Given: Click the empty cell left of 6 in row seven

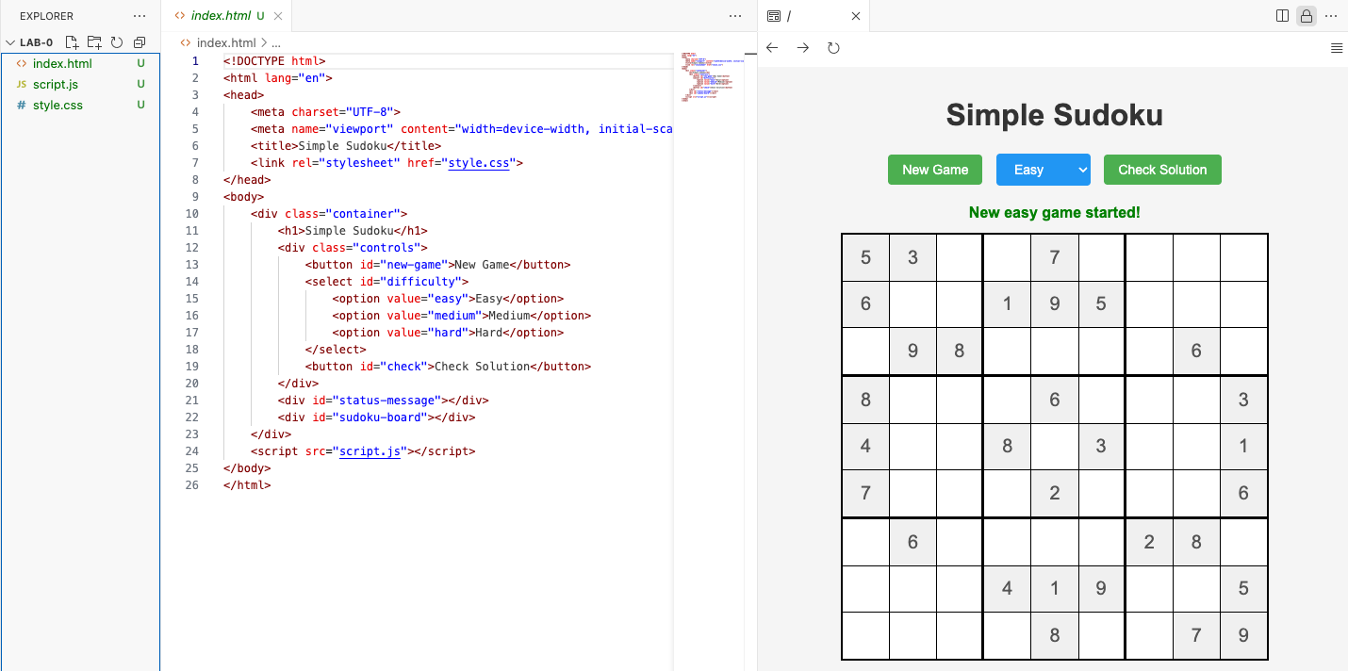Looking at the screenshot, I should [x=865, y=542].
